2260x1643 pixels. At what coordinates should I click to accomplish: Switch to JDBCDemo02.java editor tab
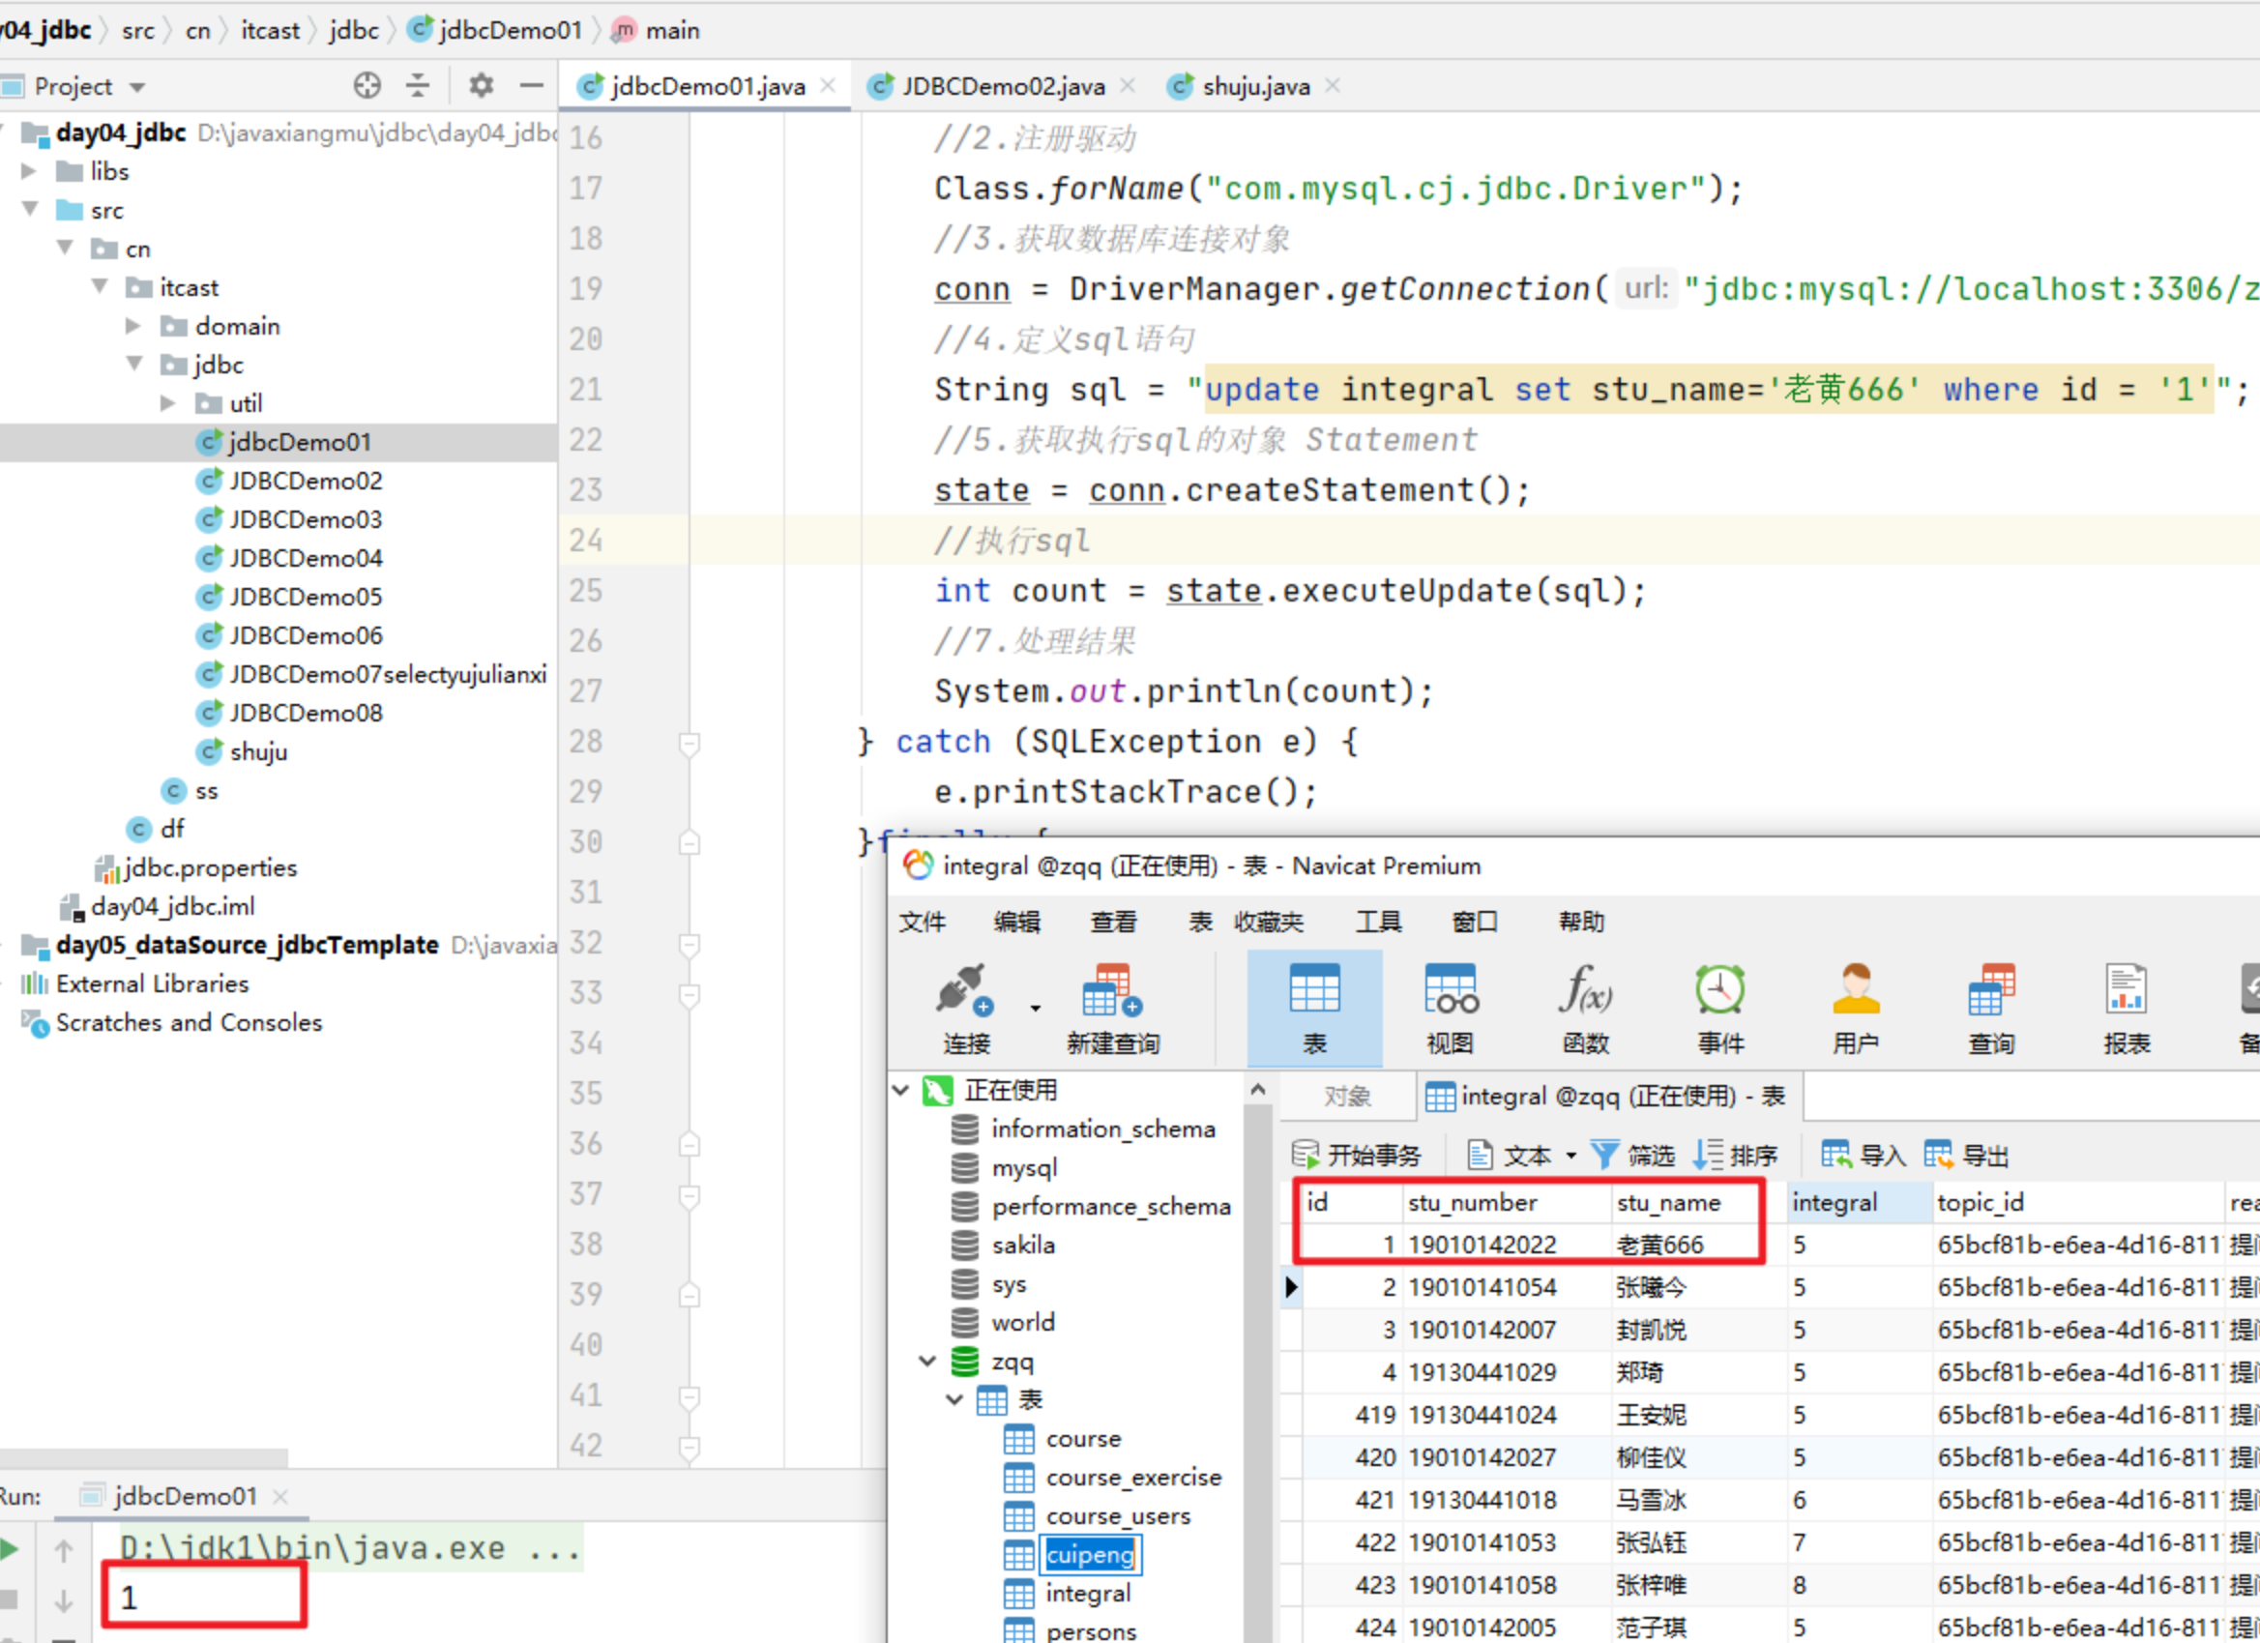tap(1002, 87)
